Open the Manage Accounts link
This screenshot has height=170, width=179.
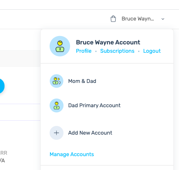(x=72, y=154)
